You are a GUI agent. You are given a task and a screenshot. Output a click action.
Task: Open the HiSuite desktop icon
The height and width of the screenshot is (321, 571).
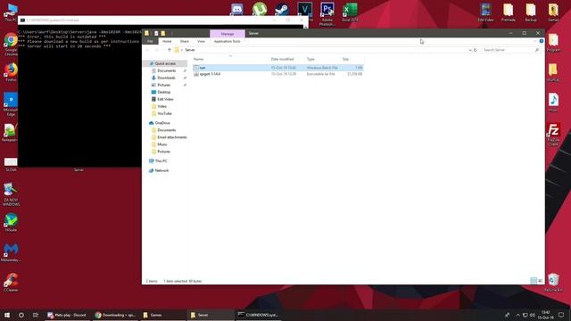(11, 223)
